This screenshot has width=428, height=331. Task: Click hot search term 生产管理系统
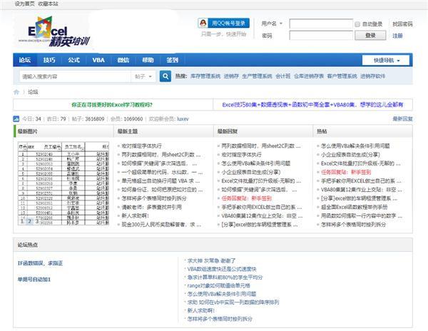pos(257,76)
